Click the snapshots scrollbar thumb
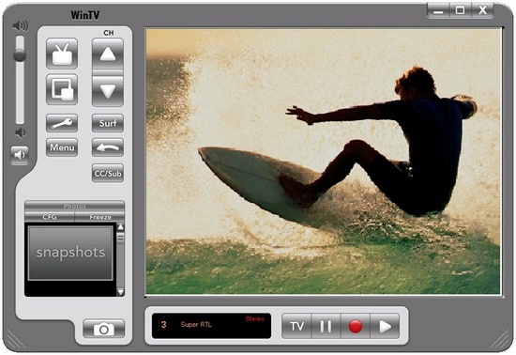This screenshot has width=516, height=355. (120, 238)
